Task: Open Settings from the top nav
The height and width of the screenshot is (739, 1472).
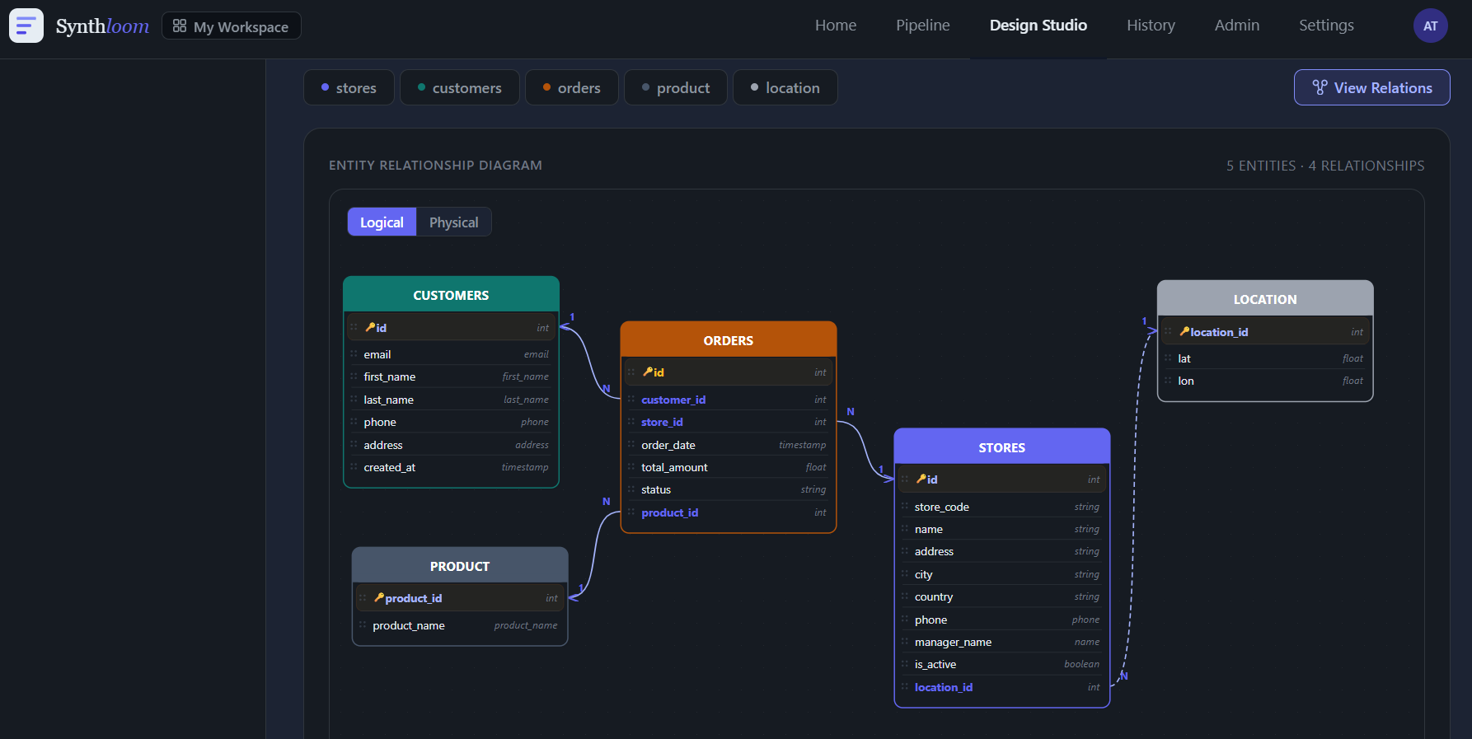Action: (1326, 26)
